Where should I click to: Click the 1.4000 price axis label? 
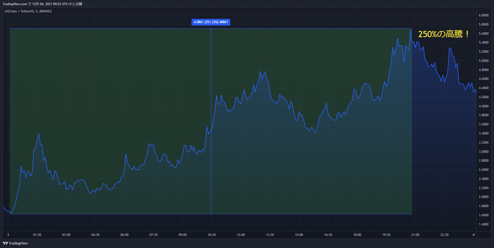point(483,224)
